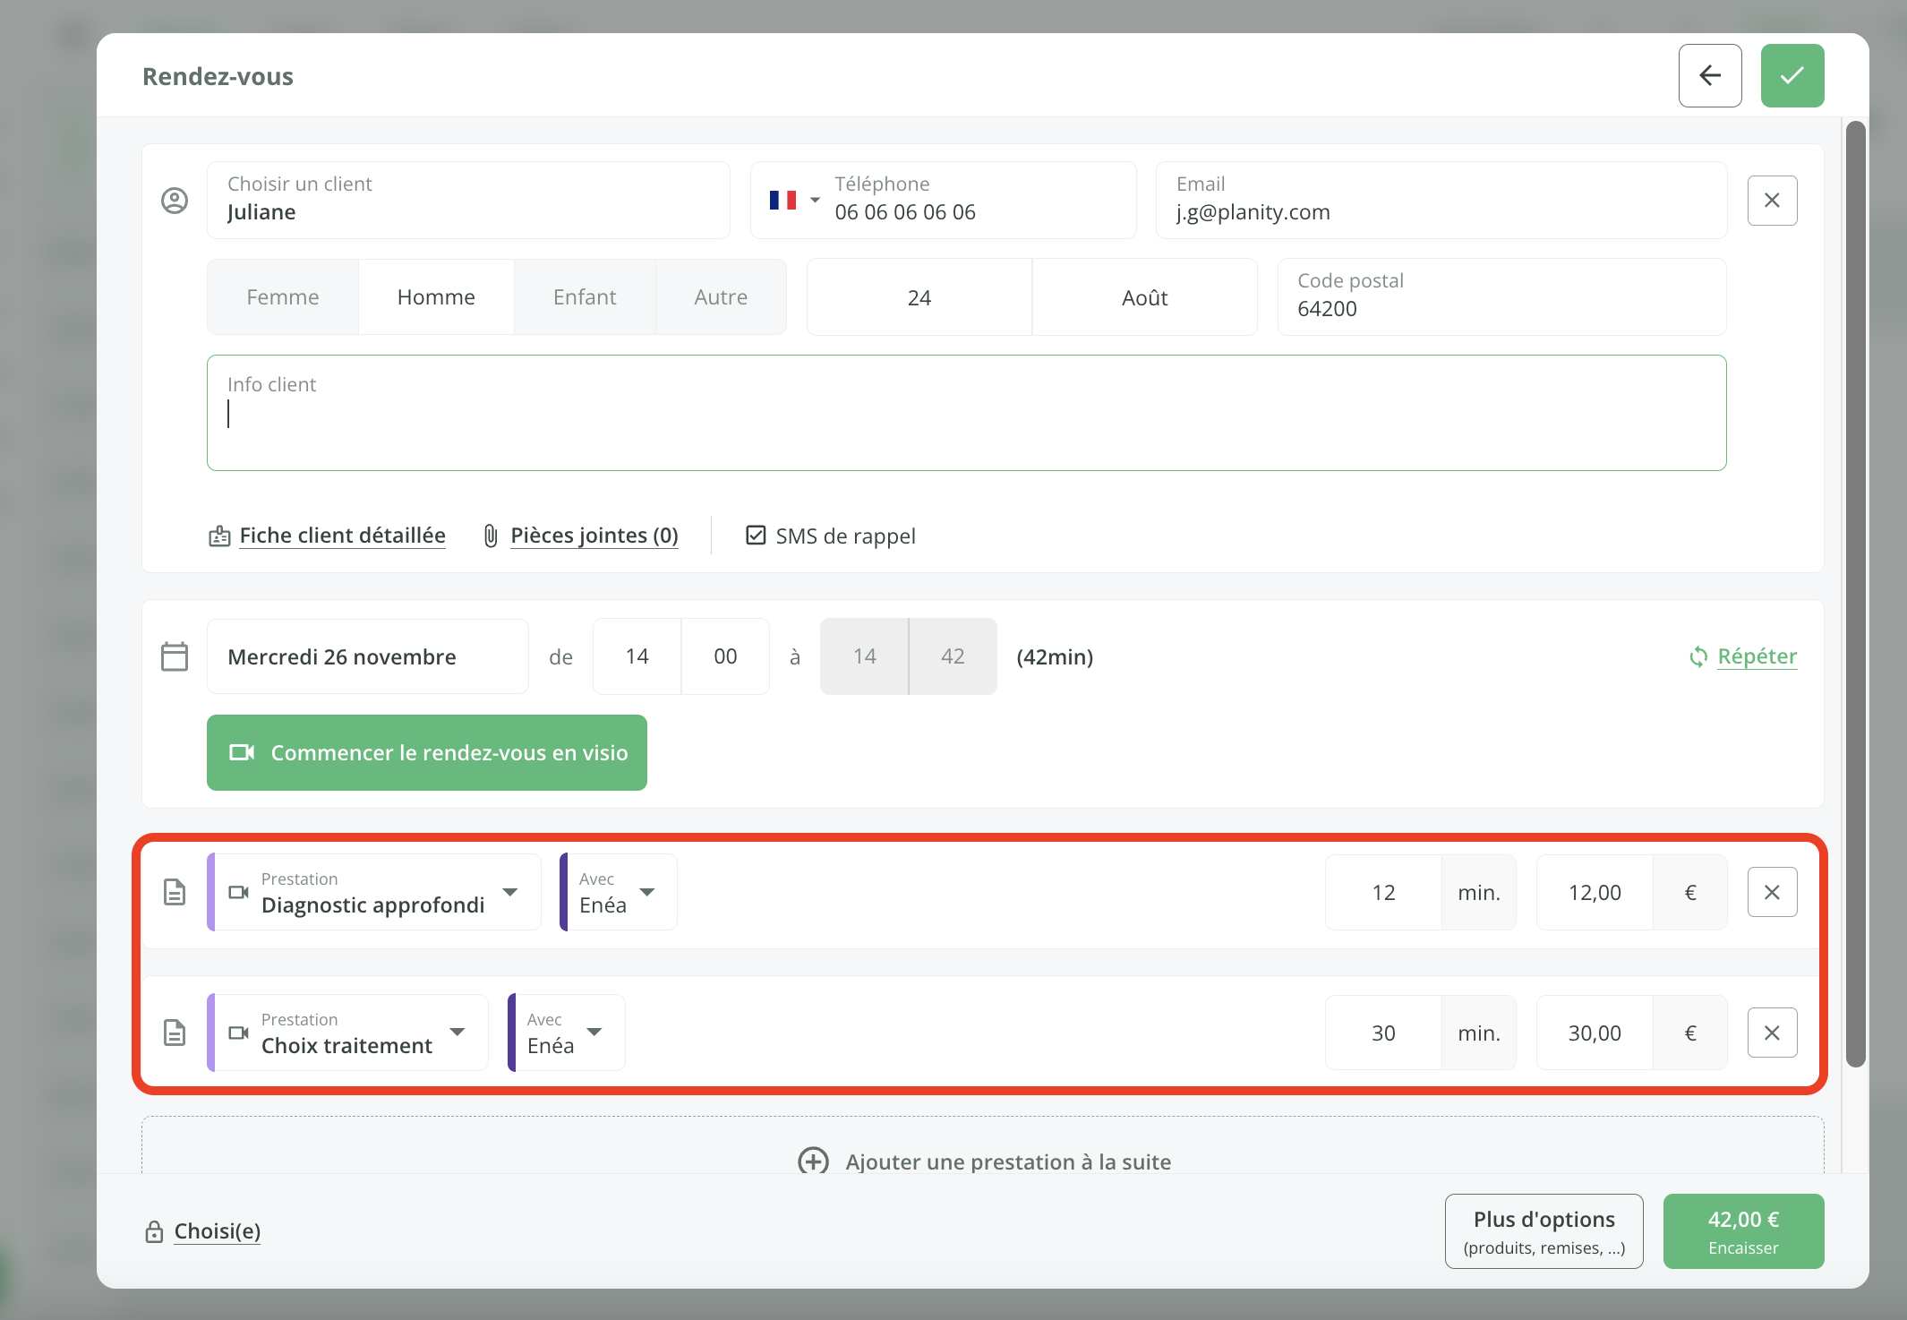Click the Code postal input field

(x=1501, y=297)
